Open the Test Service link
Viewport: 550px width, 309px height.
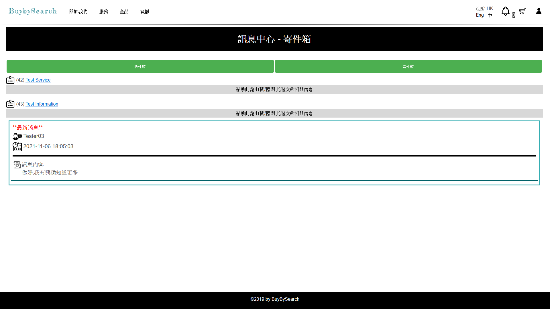[x=38, y=80]
